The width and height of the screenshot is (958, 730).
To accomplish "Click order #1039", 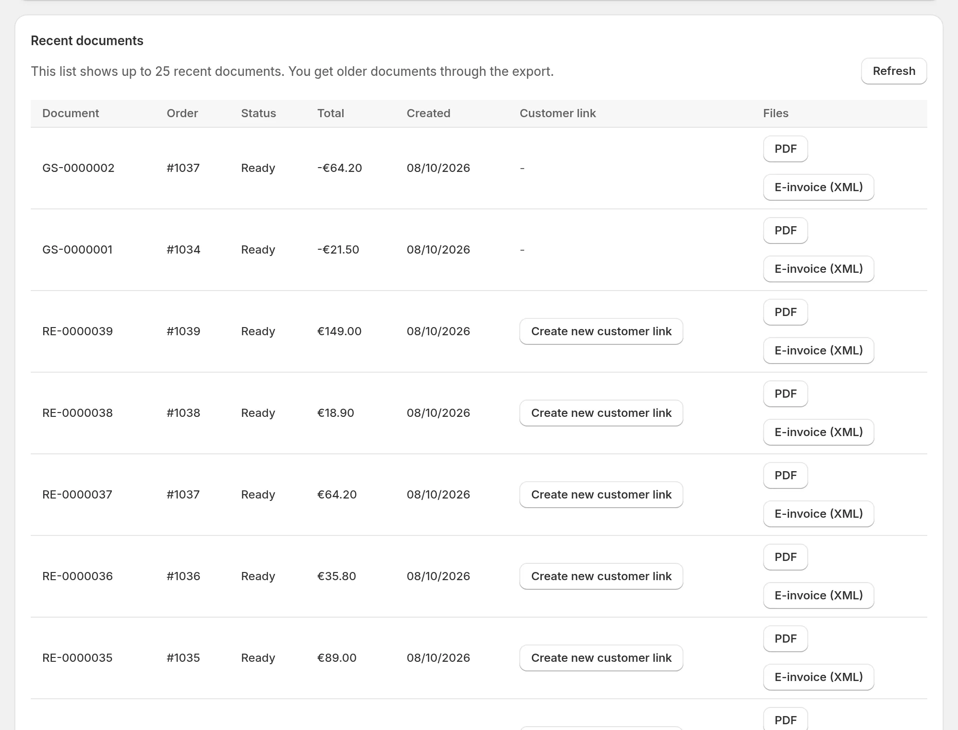I will (183, 331).
